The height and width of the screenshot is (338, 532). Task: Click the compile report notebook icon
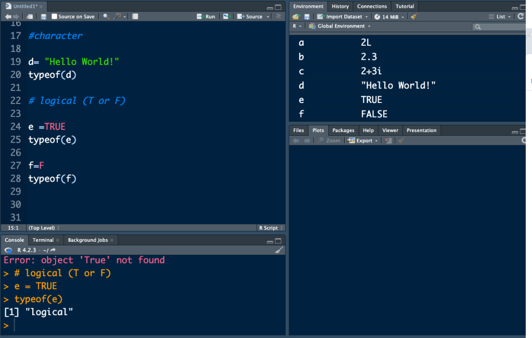pyautogui.click(x=135, y=17)
